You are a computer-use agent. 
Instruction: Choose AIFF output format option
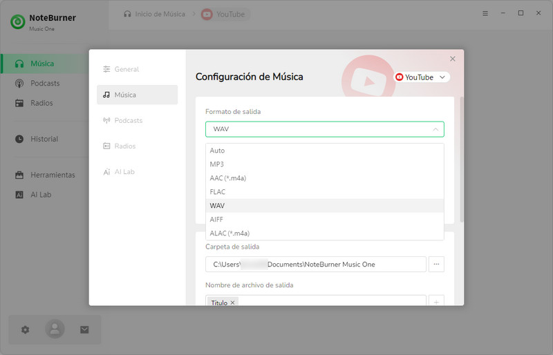point(325,219)
